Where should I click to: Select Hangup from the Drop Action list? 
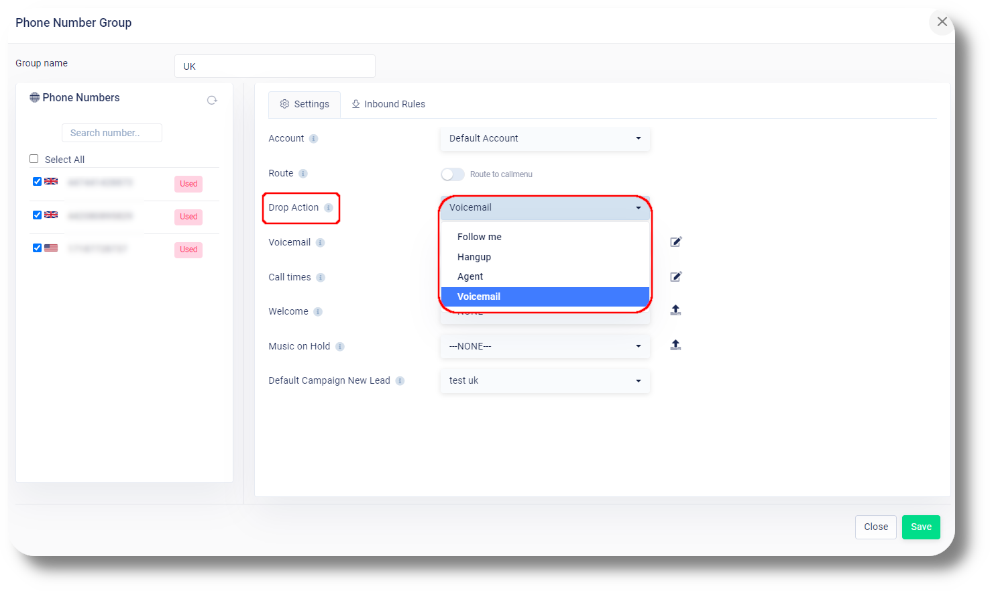click(x=474, y=256)
